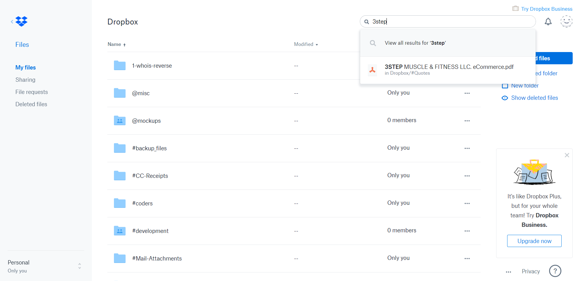Click the Dropbox logo icon

click(x=21, y=21)
